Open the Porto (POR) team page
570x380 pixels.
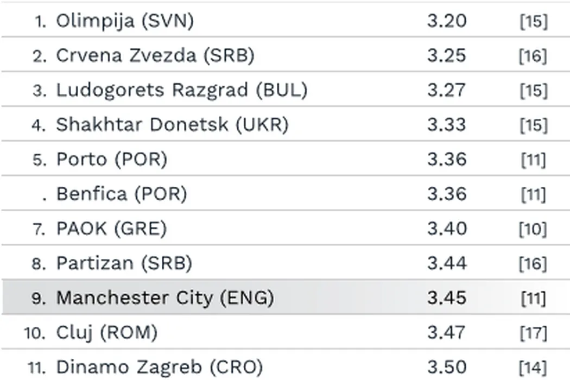click(112, 160)
